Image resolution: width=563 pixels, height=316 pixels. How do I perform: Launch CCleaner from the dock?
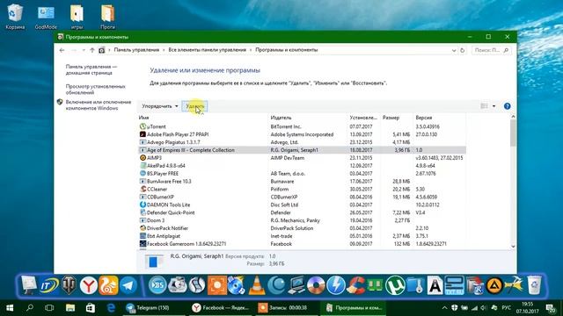pyautogui.click(x=355, y=285)
